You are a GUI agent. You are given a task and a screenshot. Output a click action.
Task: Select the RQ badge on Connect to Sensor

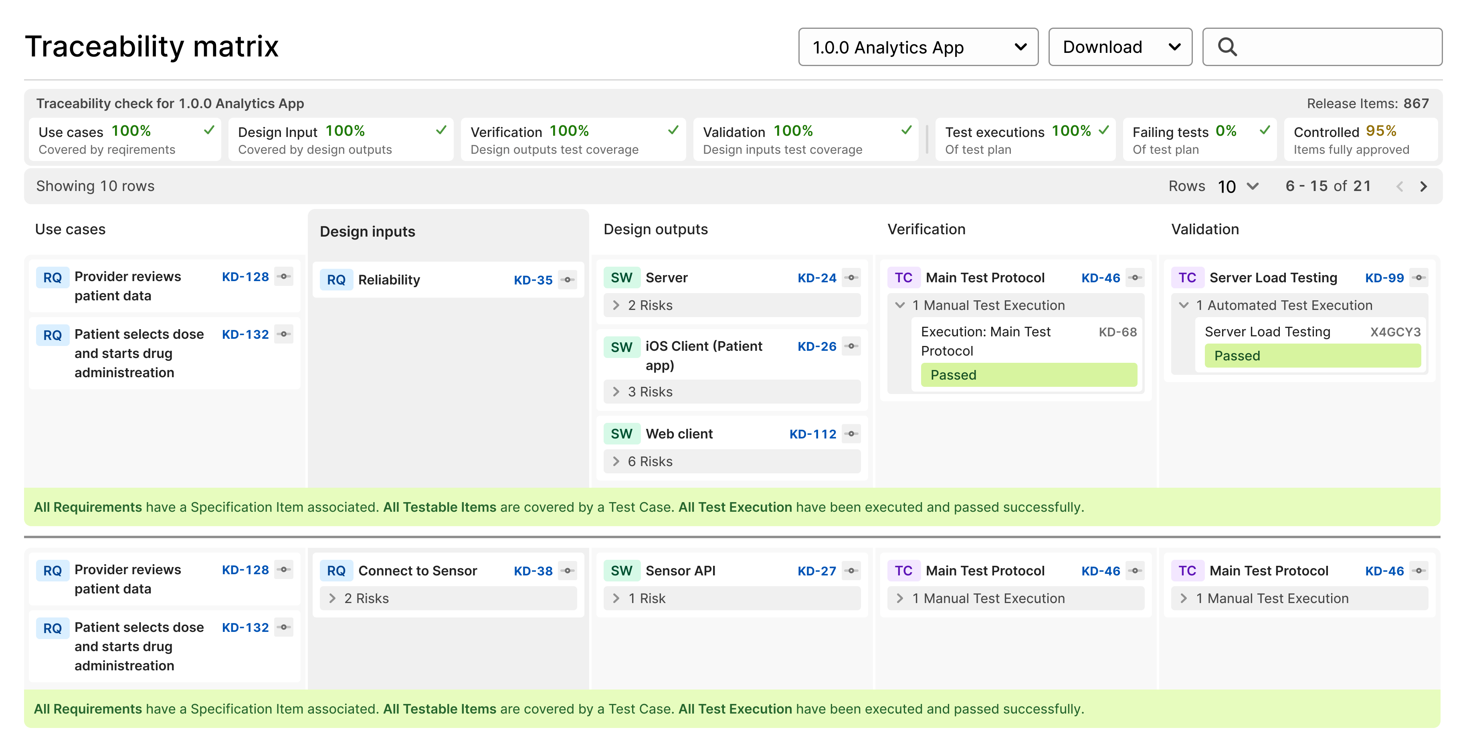coord(337,571)
